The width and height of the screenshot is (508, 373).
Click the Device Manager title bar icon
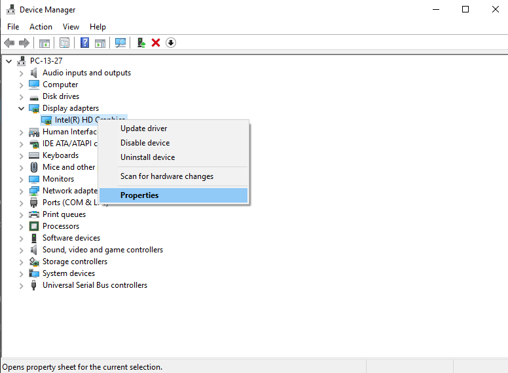tap(10, 9)
